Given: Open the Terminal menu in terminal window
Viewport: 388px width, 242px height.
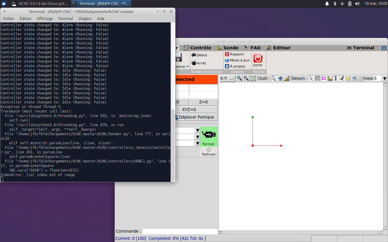Looking at the screenshot, I should click(x=65, y=18).
